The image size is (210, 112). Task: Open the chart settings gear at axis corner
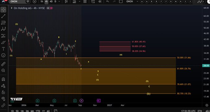click(207, 105)
